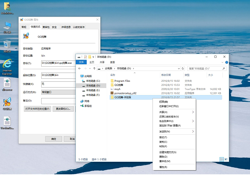Screen dimensions: 250x181
Task: Choose 重命名(M) from the context menu
Action: click(x=174, y=161)
